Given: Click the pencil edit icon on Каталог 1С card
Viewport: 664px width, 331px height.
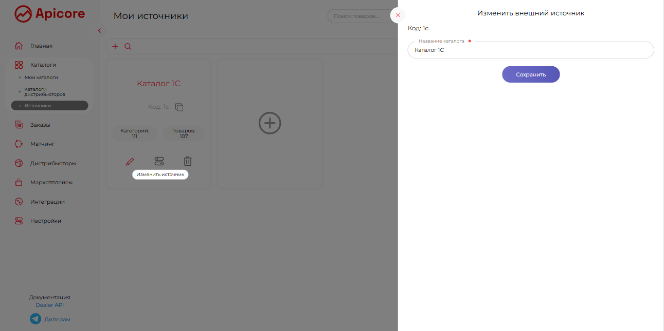Looking at the screenshot, I should pyautogui.click(x=130, y=162).
